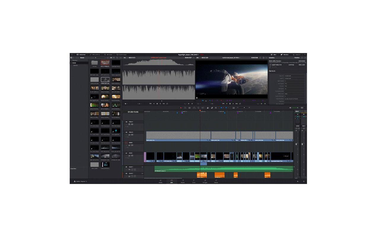Play the timeline viewer
The width and height of the screenshot is (377, 237).
click(233, 103)
